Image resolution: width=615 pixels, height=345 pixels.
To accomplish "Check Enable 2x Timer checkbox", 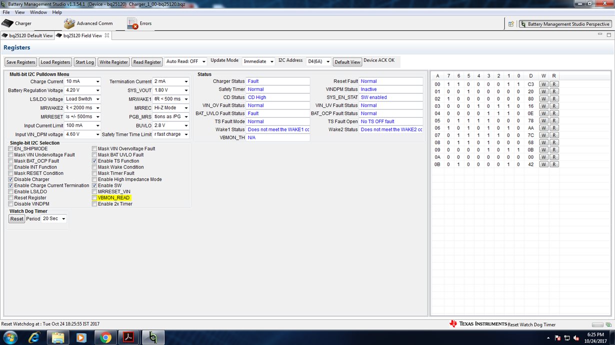I will (x=94, y=204).
